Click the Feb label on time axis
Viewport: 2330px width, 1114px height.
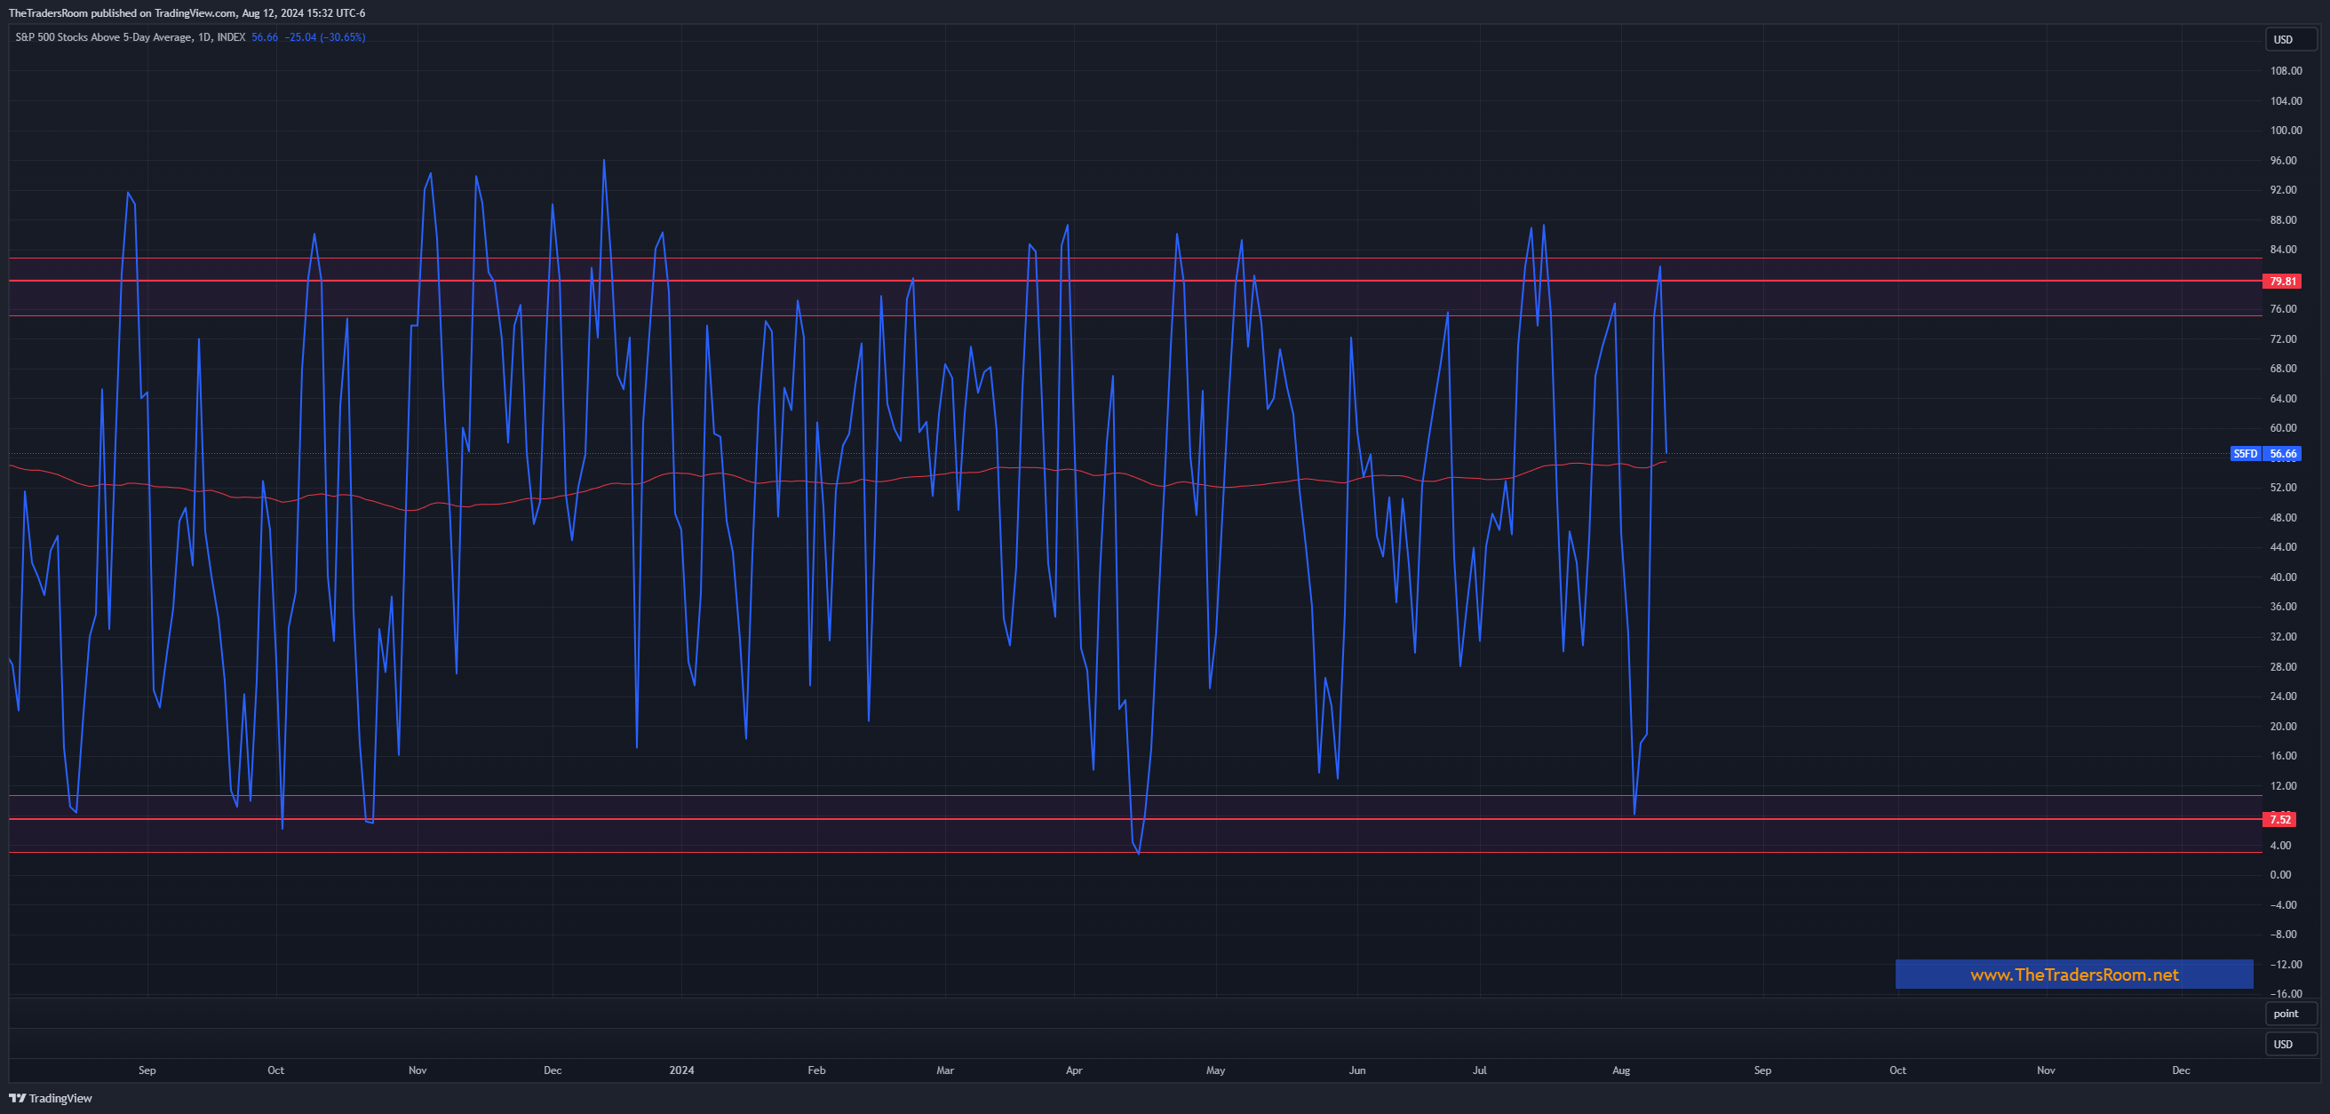click(815, 1070)
